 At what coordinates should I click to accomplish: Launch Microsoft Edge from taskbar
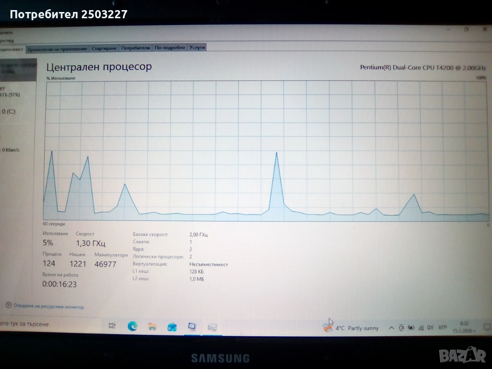(x=133, y=327)
